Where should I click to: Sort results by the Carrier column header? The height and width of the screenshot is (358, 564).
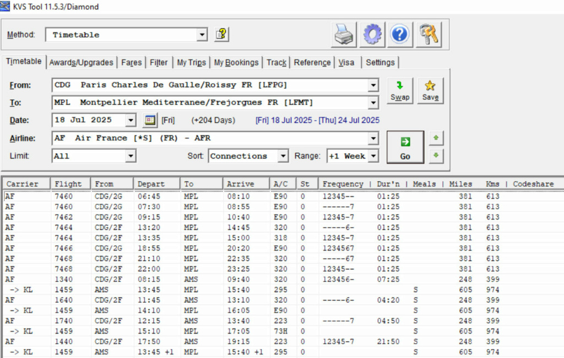point(26,184)
